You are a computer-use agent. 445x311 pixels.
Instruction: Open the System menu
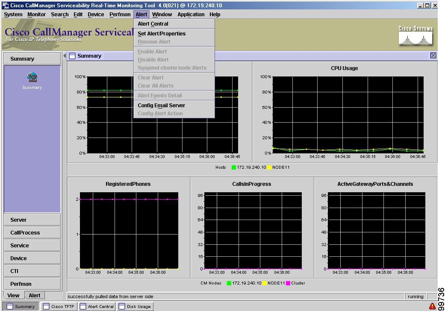coord(13,15)
